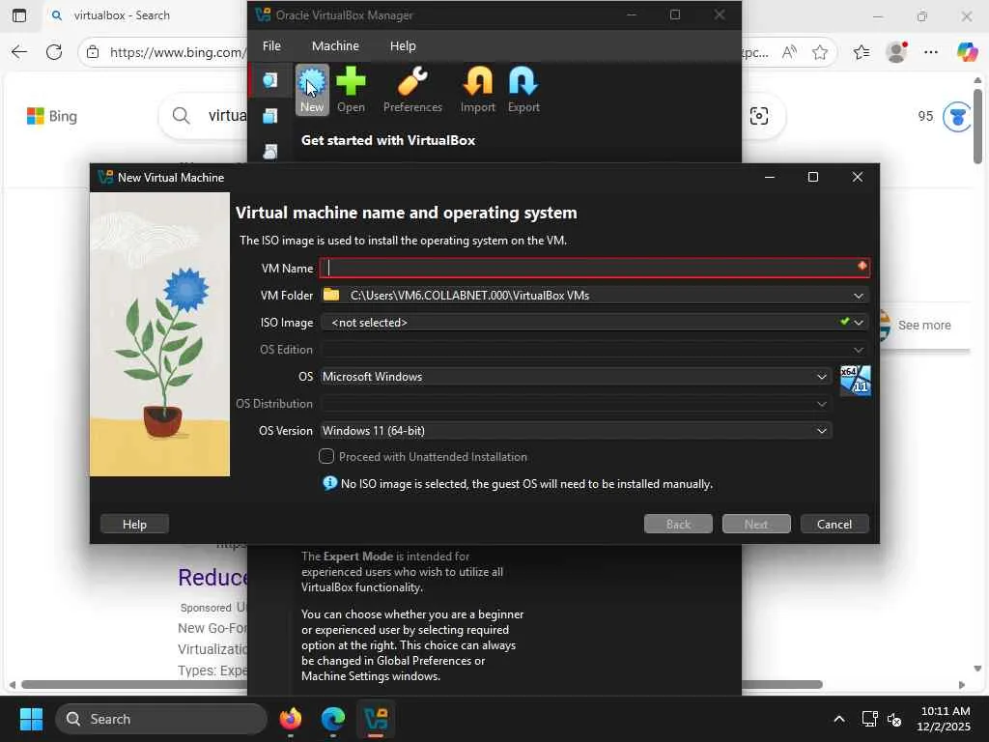Open the File menu in VirtualBox Manager

click(x=271, y=46)
